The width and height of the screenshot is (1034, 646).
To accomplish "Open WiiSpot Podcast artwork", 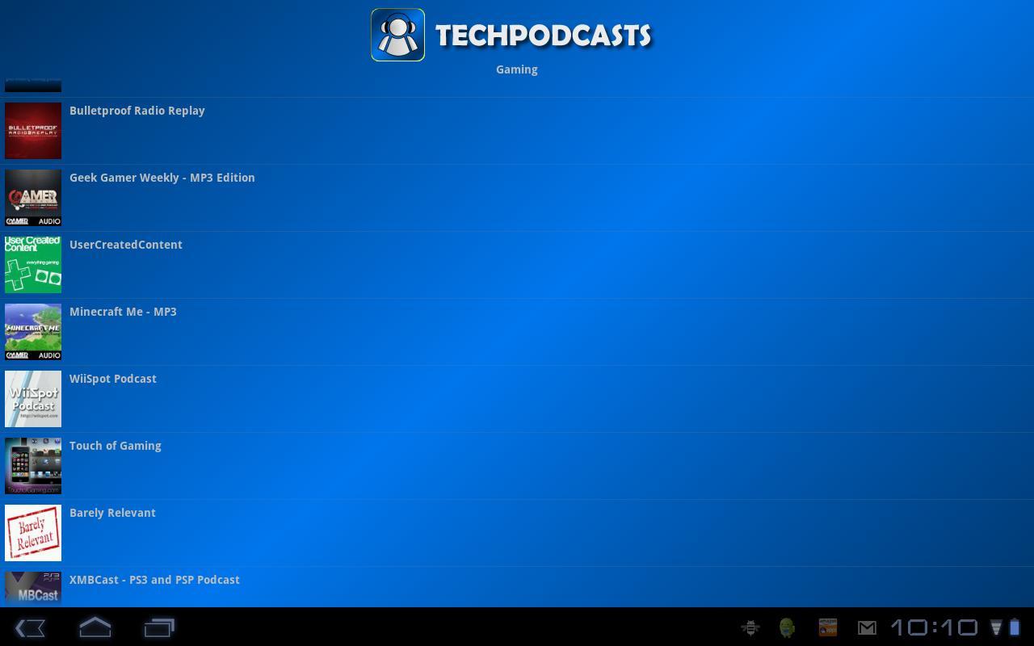I will [33, 399].
